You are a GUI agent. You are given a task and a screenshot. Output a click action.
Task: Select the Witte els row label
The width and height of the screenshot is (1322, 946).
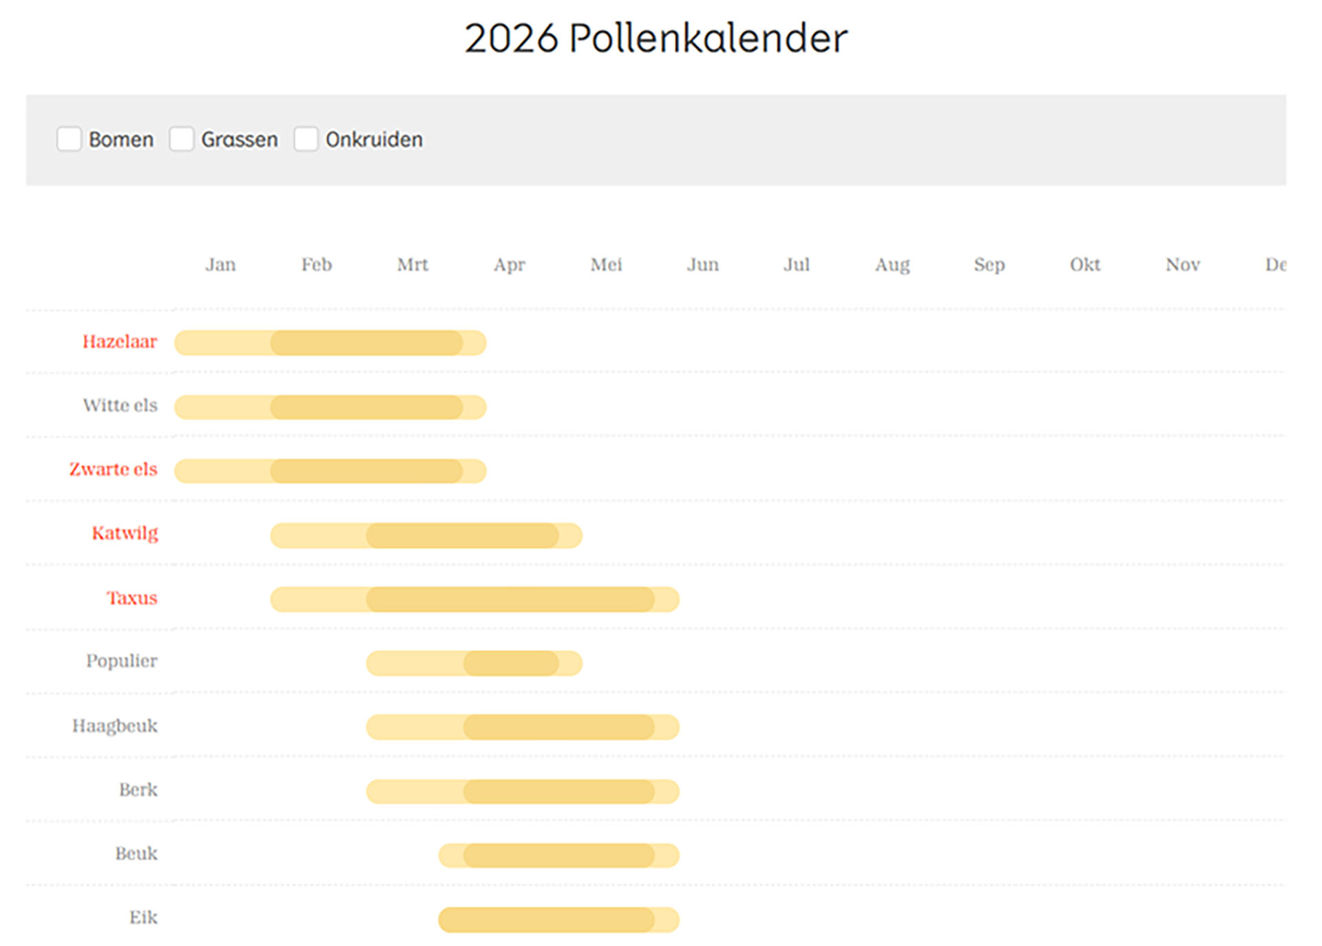click(120, 406)
